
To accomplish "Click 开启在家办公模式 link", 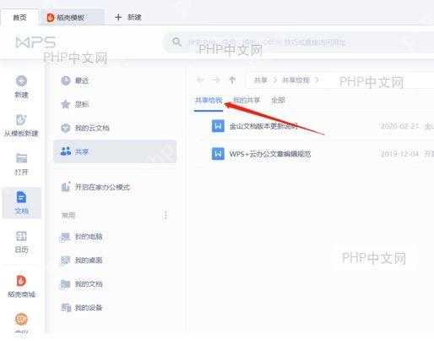I will 102,187.
